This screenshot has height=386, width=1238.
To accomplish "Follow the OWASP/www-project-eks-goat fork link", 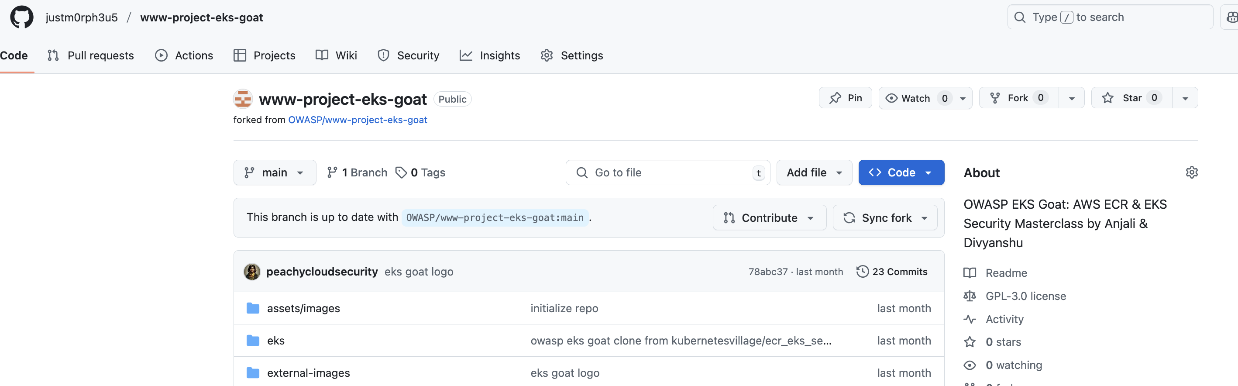I will 358,120.
